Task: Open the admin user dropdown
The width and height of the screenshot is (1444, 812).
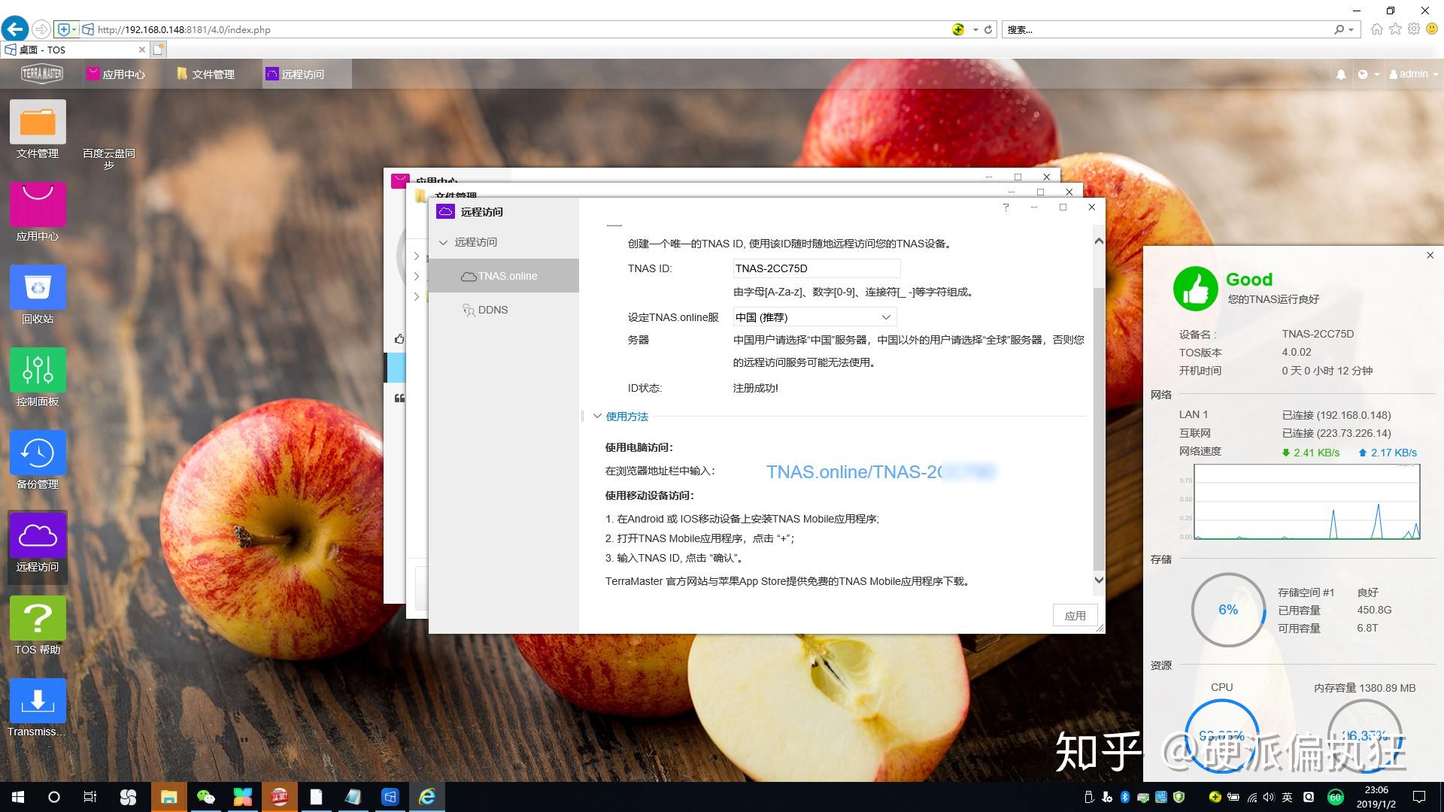Action: click(1414, 74)
